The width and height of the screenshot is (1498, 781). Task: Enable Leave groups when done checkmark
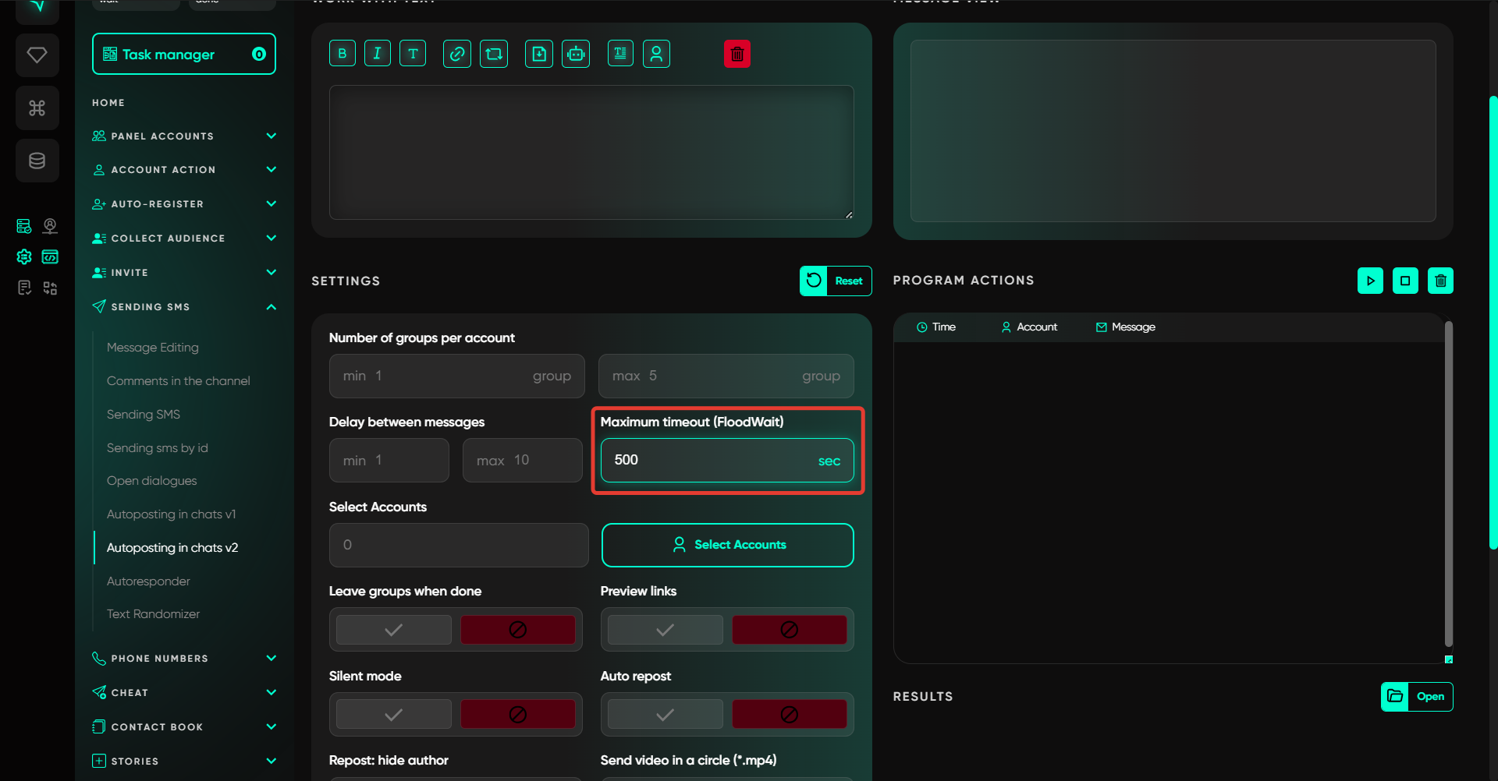coord(394,630)
